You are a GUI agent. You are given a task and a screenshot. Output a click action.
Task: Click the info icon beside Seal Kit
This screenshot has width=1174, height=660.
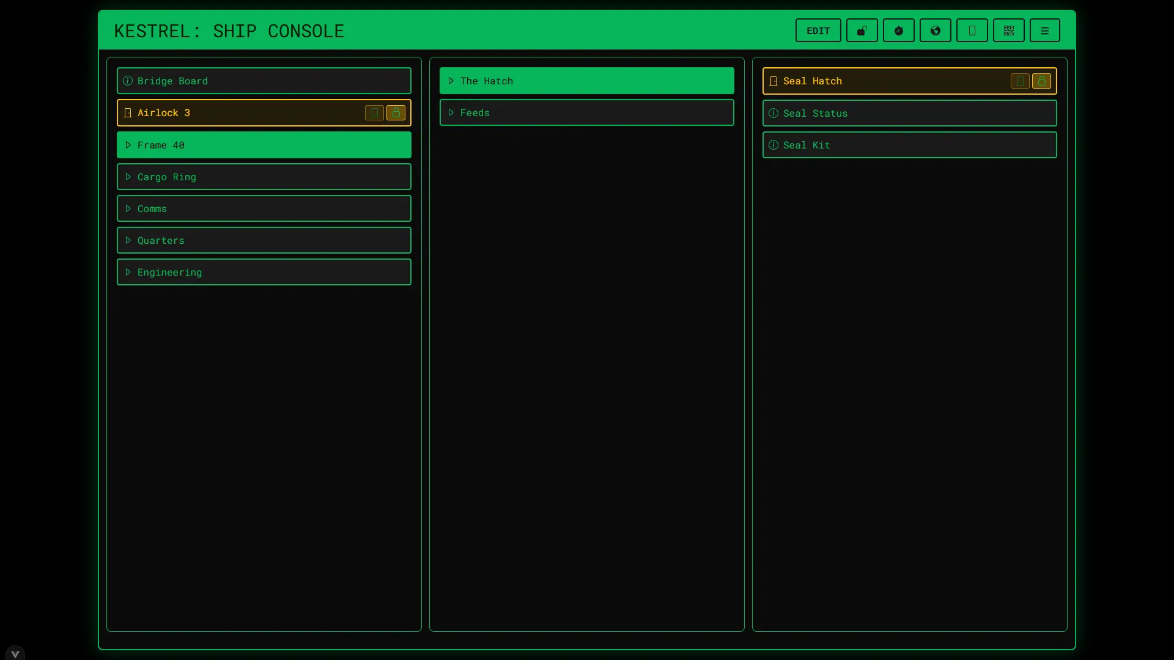tap(773, 145)
